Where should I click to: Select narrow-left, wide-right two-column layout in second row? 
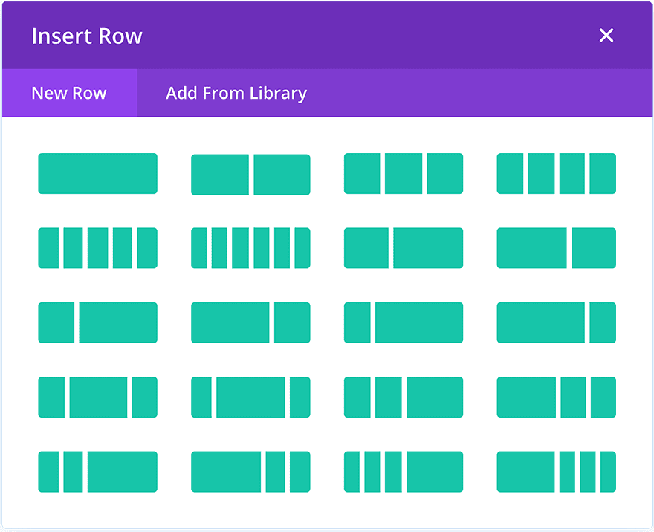coord(404,248)
